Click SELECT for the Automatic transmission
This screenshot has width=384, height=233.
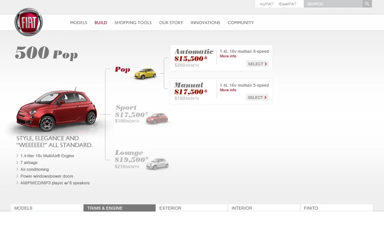(x=258, y=64)
